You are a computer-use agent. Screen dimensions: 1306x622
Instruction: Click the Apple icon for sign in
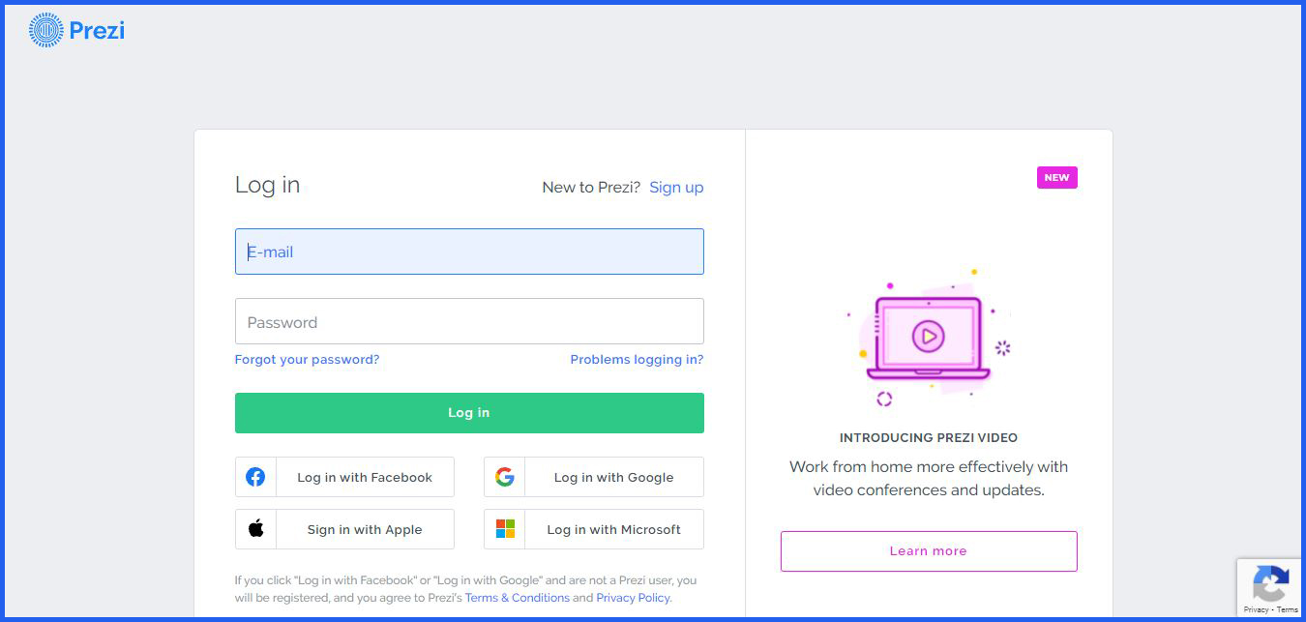[255, 528]
